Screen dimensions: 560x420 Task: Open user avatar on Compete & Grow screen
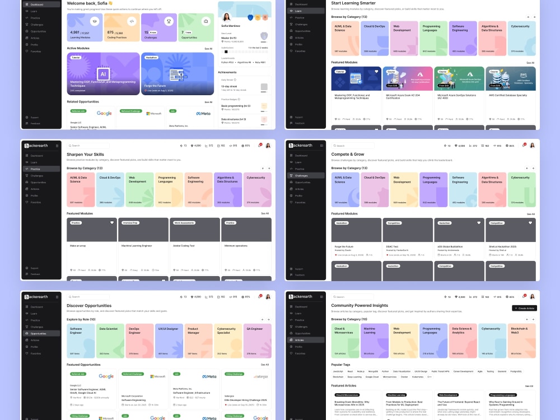[533, 146]
